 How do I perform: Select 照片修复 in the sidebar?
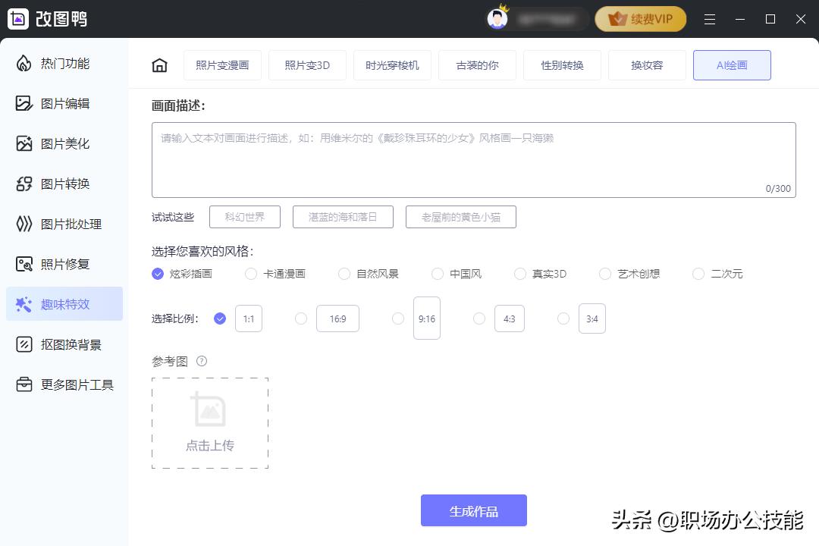coord(64,264)
